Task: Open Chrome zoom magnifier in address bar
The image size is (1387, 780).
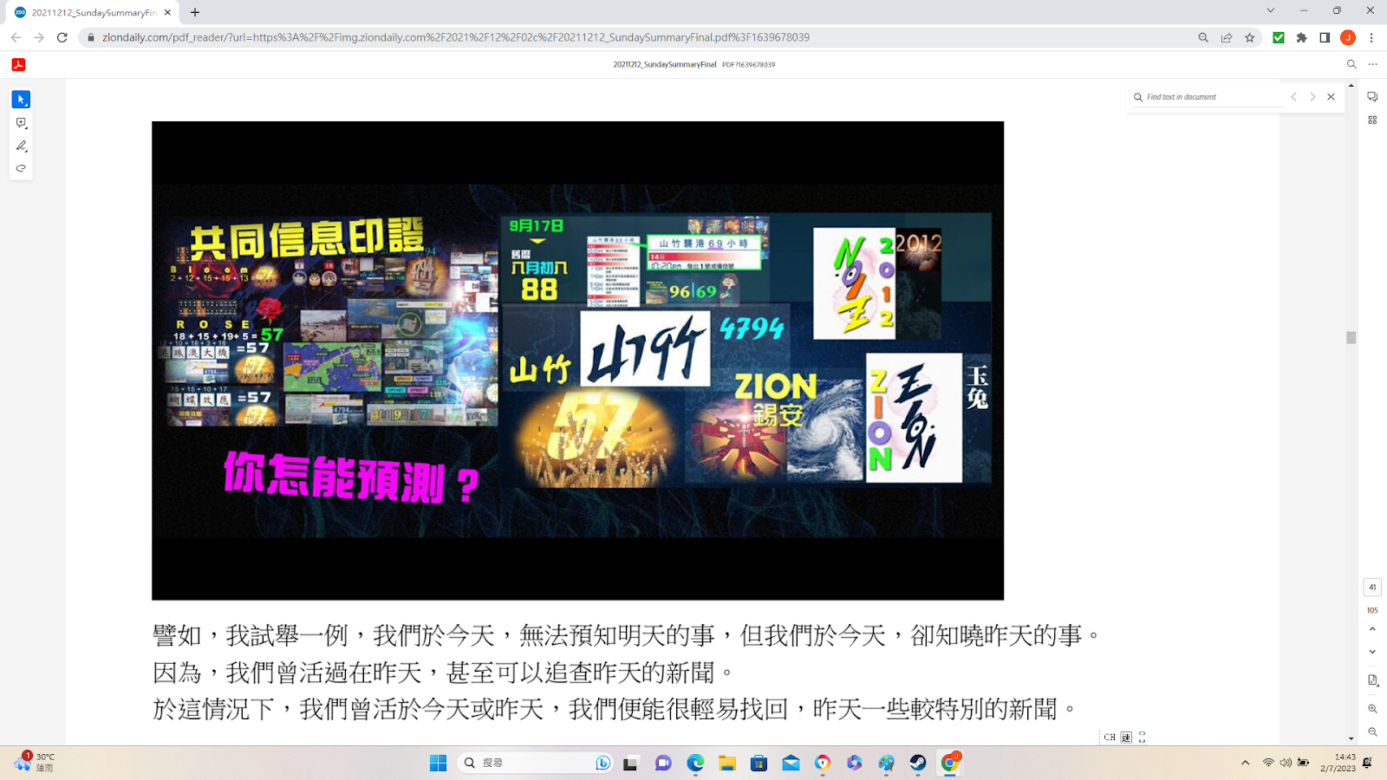Action: [x=1203, y=37]
